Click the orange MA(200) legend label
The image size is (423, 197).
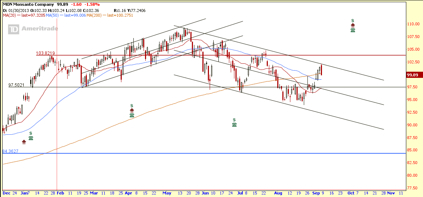[x=94, y=15]
